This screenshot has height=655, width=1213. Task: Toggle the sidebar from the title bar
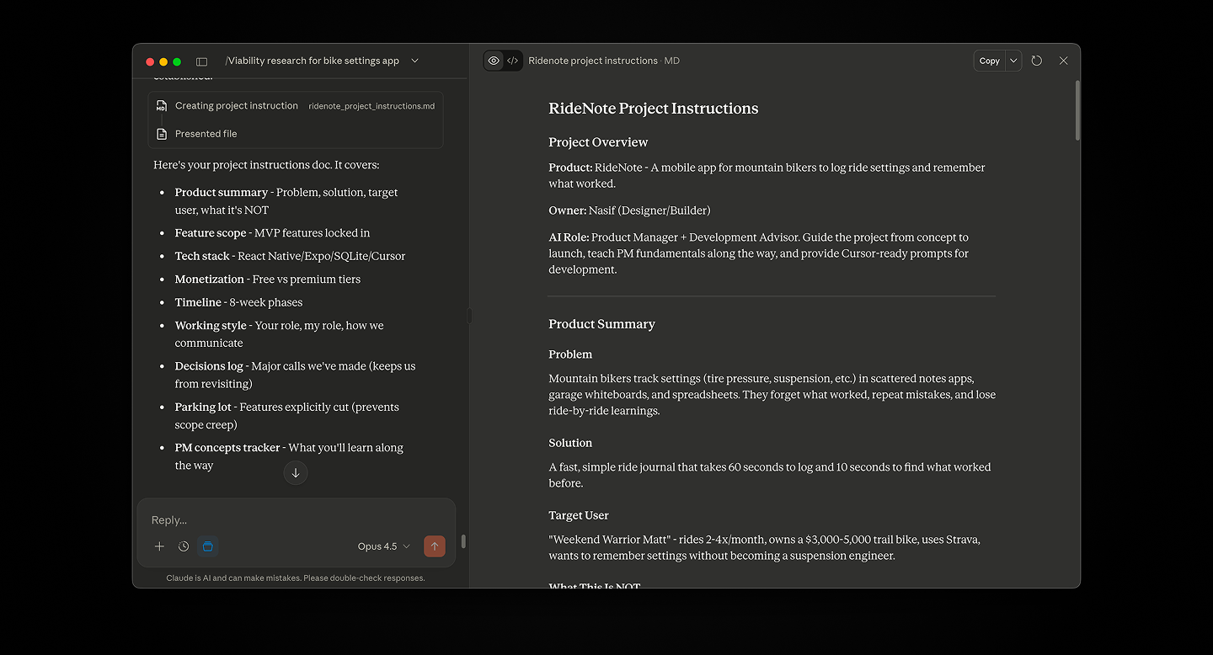click(x=201, y=61)
